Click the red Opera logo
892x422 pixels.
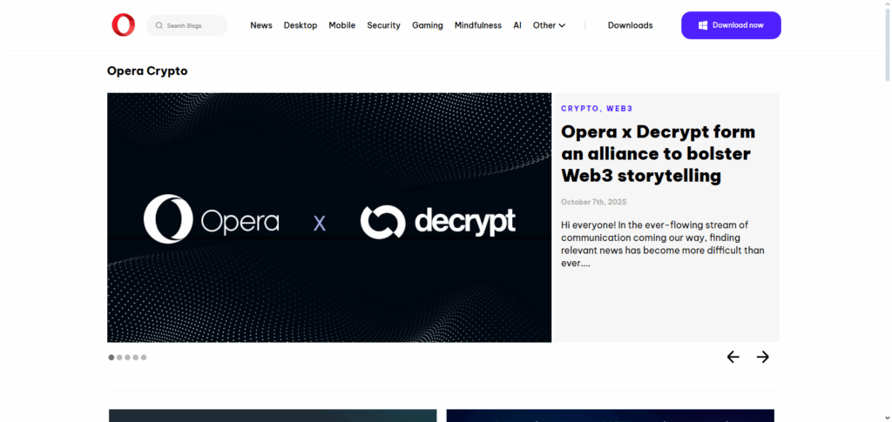coord(124,25)
